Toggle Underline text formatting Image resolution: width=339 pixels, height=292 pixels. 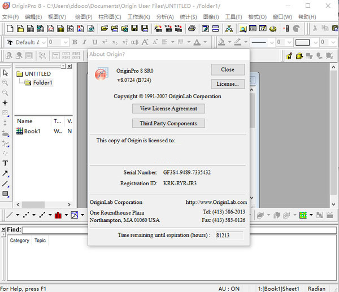[x=94, y=42]
